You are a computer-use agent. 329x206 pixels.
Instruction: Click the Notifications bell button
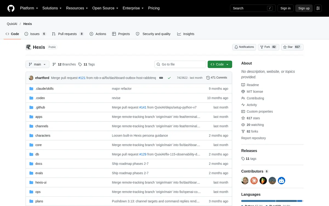tap(244, 47)
